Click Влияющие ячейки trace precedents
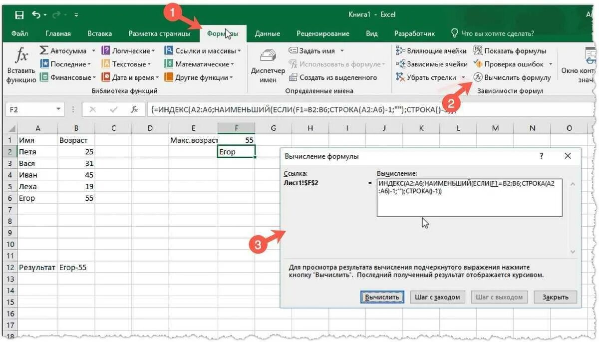Viewport: 599px width, 342px height. (x=431, y=51)
